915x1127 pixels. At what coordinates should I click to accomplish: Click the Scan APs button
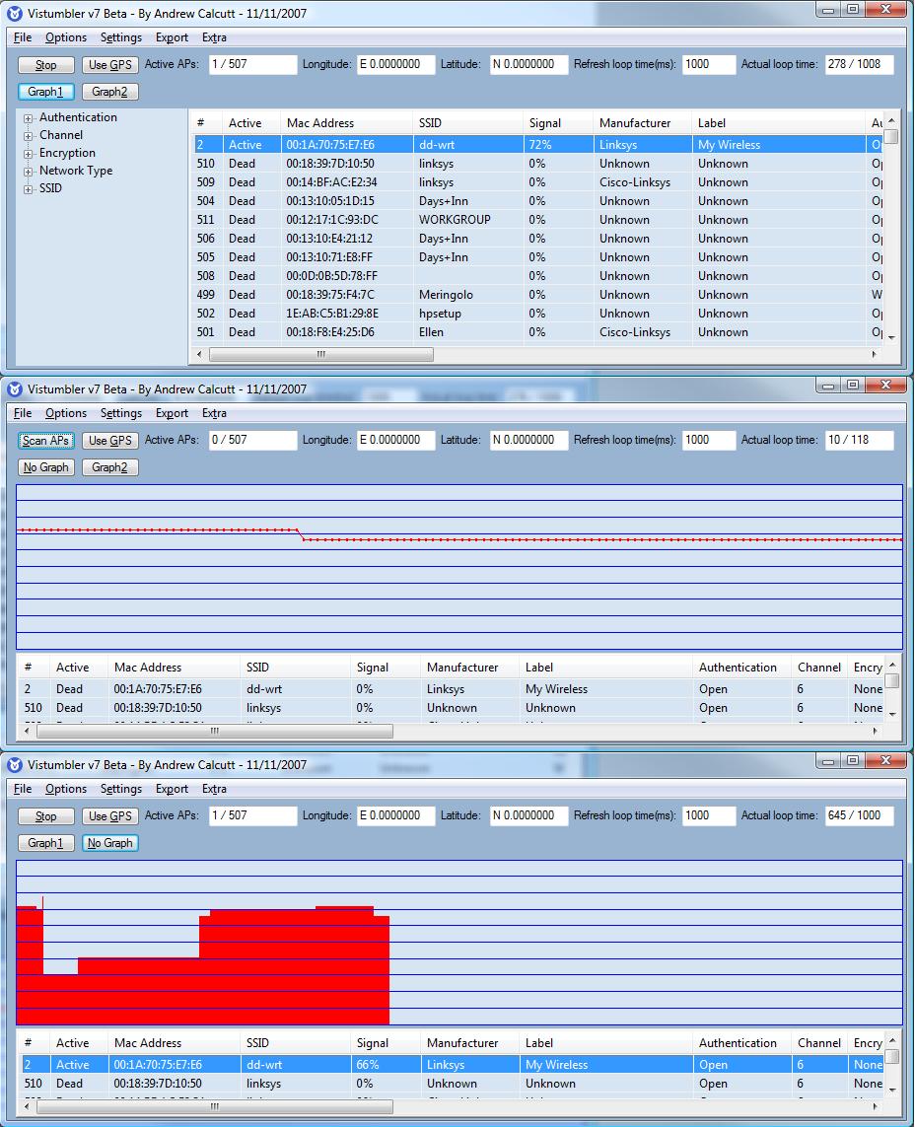(x=46, y=441)
